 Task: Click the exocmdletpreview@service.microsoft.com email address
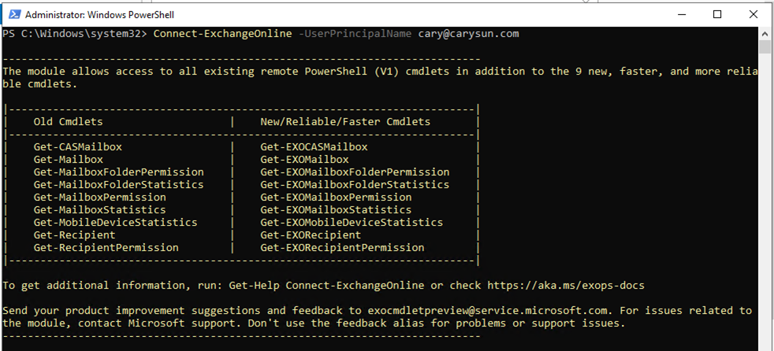tap(491, 311)
